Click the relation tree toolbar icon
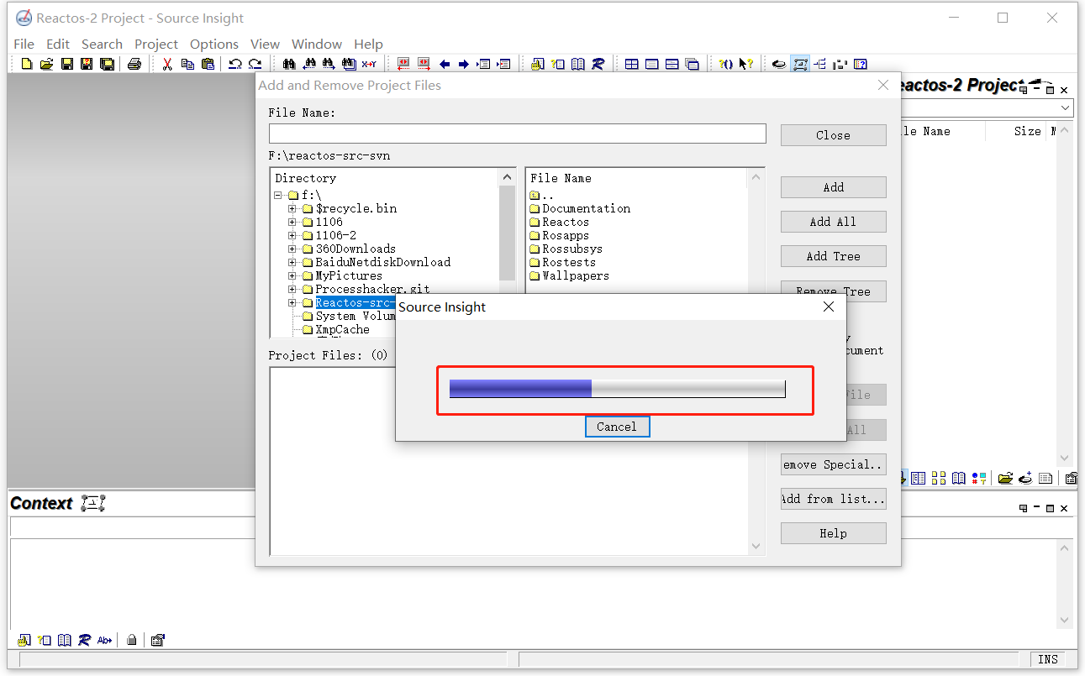 820,64
